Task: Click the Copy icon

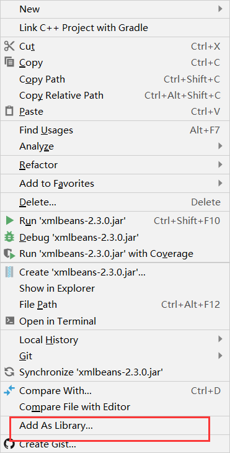Action: click(x=9, y=62)
